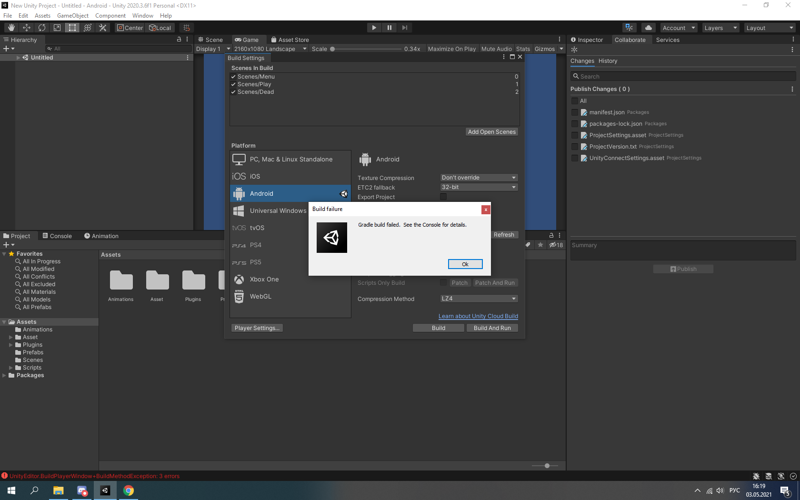
Task: Open History tab in Collaborate
Action: tap(608, 61)
